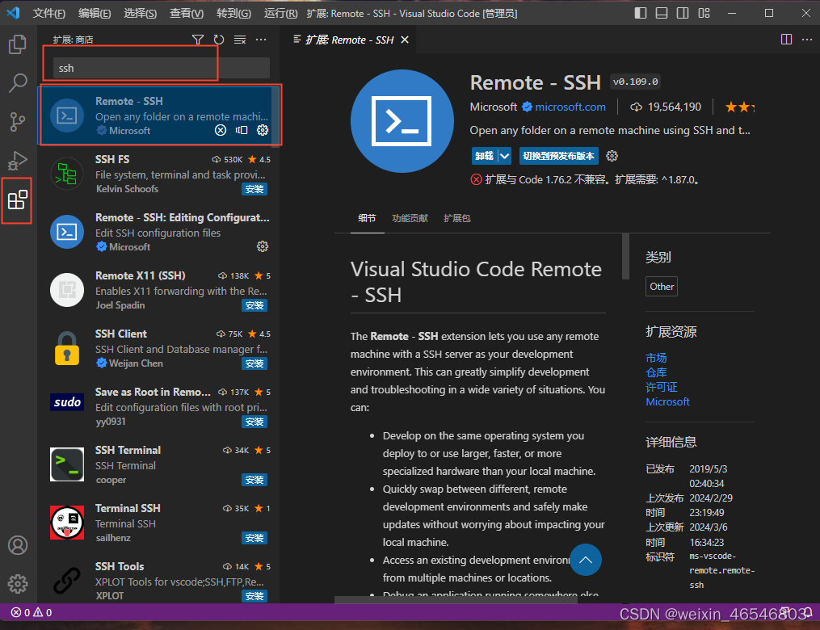Open the Accounts icon in activity bar
This screenshot has height=630, width=820.
pos(18,545)
